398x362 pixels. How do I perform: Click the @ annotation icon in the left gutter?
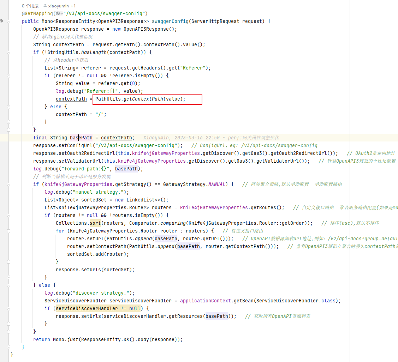point(2,21)
